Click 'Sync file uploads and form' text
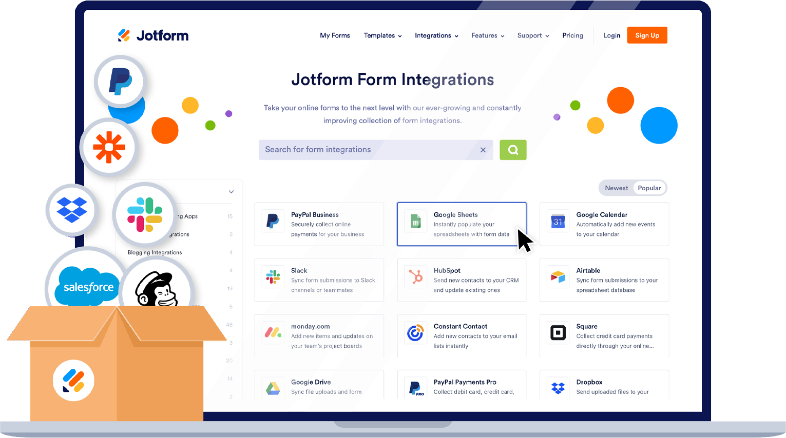 click(326, 392)
